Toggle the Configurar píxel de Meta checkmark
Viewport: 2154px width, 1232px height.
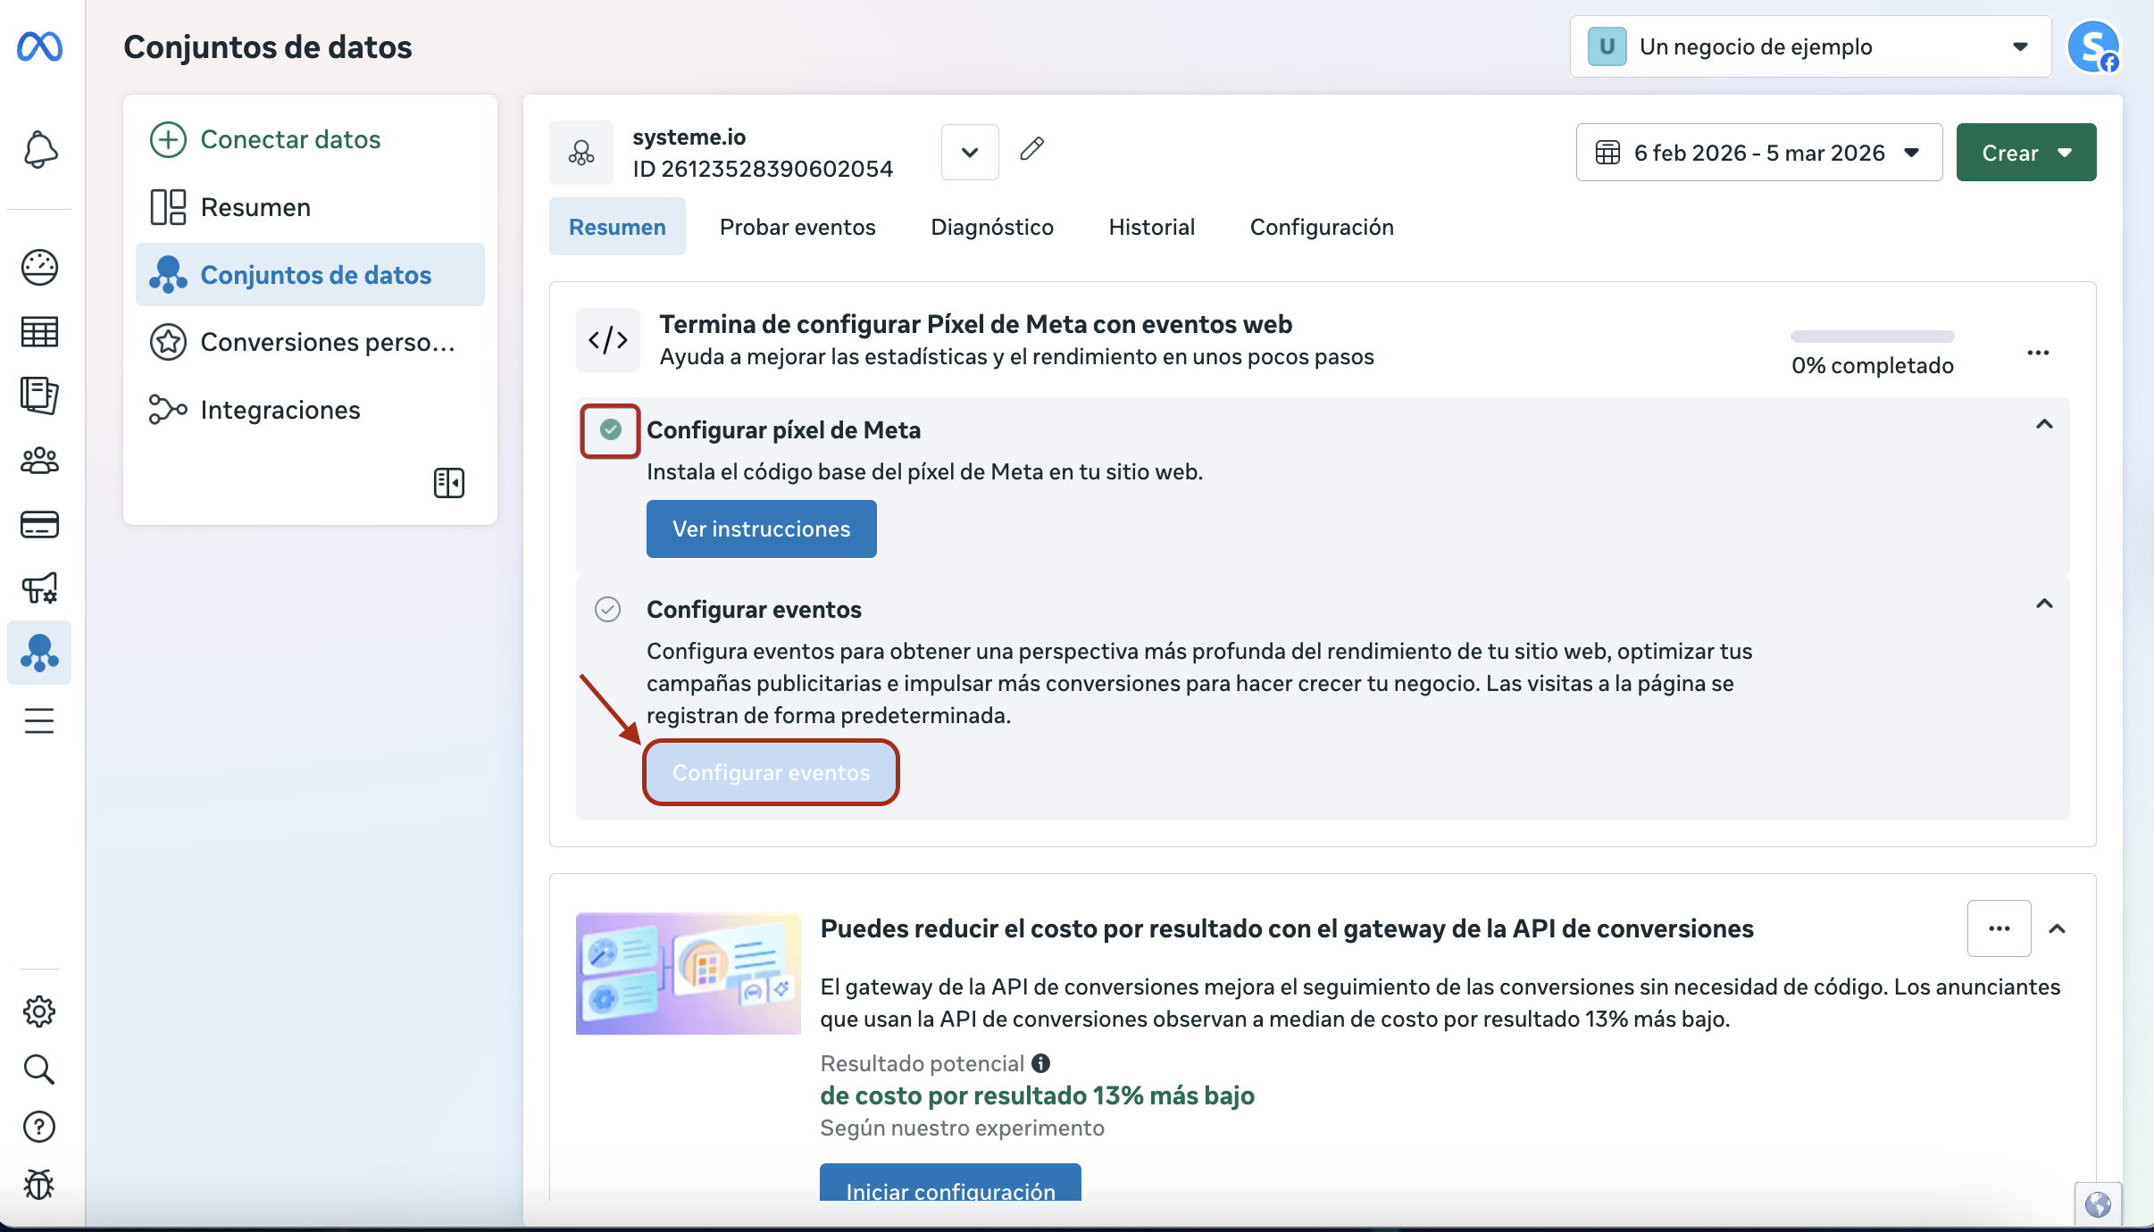(611, 430)
